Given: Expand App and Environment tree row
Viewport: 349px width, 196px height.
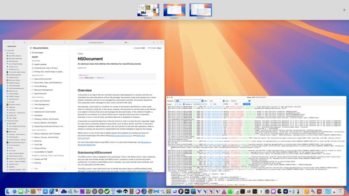Looking at the screenshot, I should [x=31, y=79].
